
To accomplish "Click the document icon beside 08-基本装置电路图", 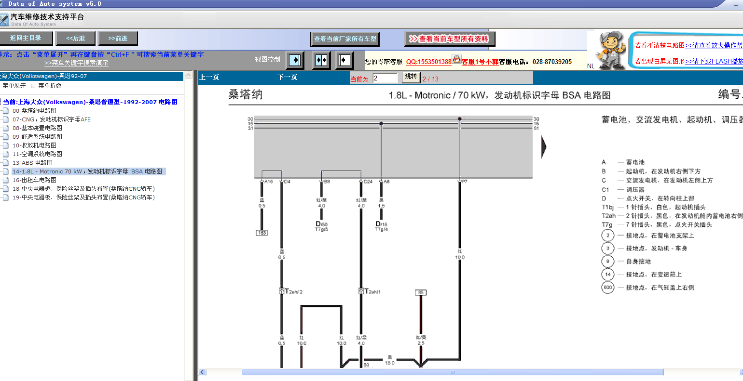I will [x=5, y=128].
